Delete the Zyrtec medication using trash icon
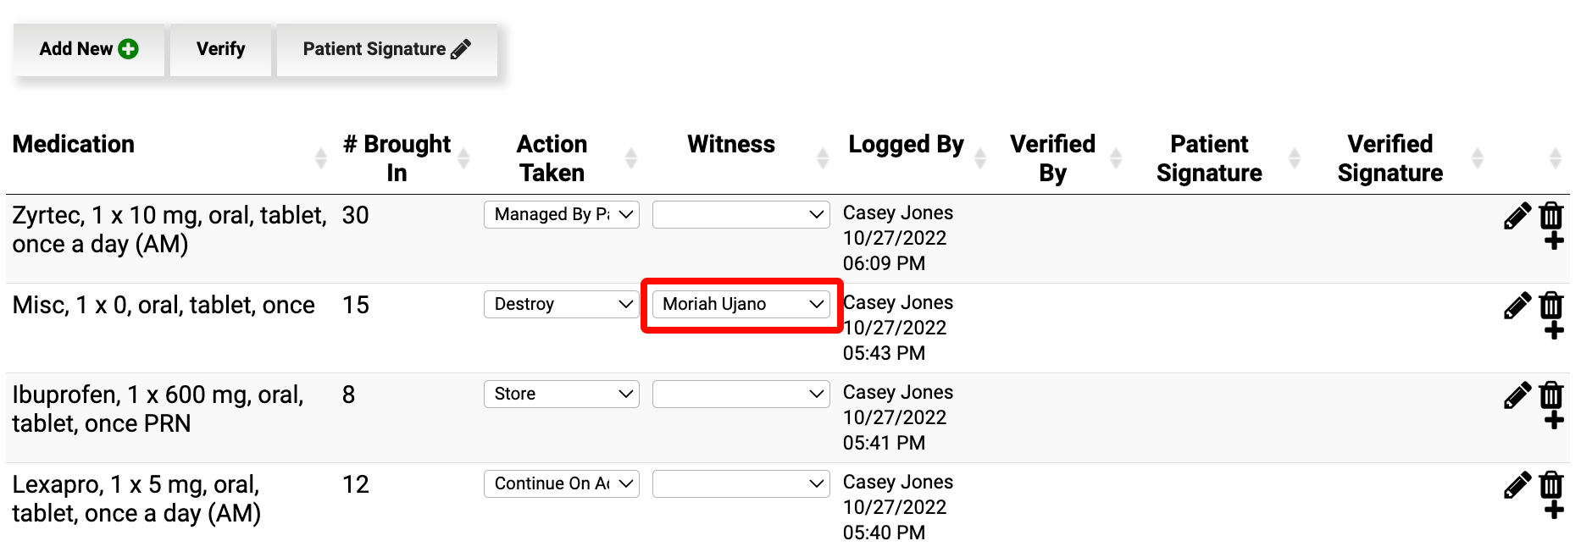 coord(1551,215)
